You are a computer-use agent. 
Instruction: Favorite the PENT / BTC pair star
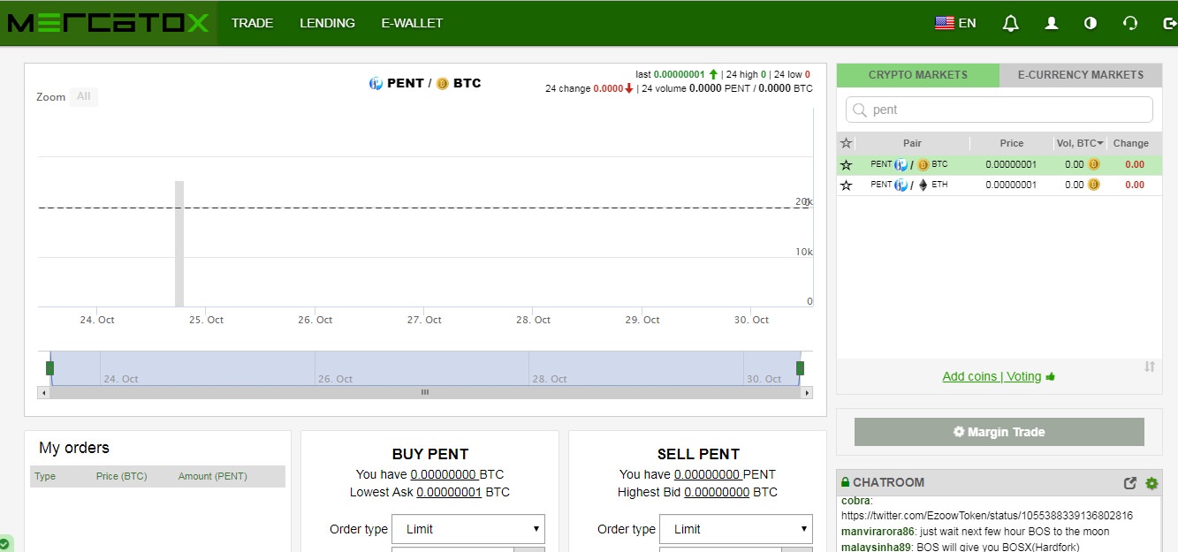[846, 164]
